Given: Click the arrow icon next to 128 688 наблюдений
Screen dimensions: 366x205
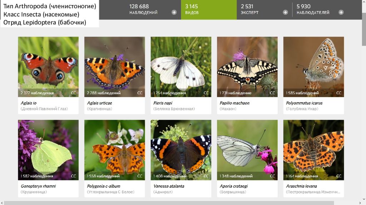Looking at the screenshot, I should point(174,12).
